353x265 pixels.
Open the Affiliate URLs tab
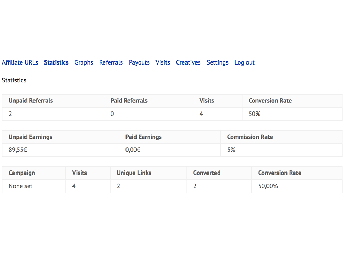(20, 62)
